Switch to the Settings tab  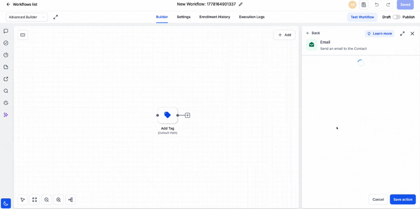tap(184, 17)
